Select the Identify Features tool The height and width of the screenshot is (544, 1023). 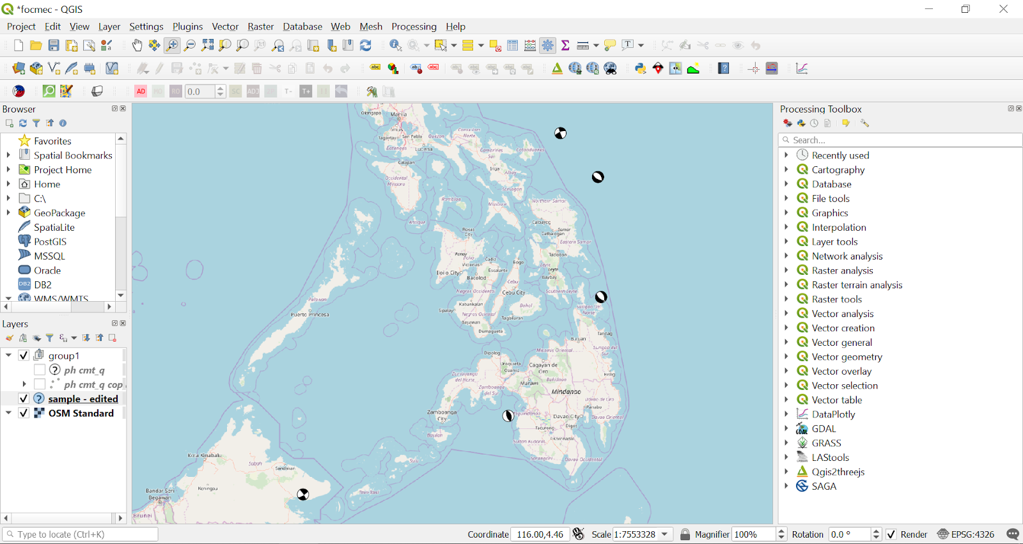[x=396, y=45]
